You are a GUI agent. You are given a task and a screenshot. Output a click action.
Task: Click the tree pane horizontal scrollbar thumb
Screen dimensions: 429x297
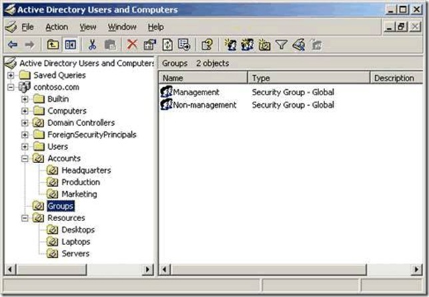point(52,270)
